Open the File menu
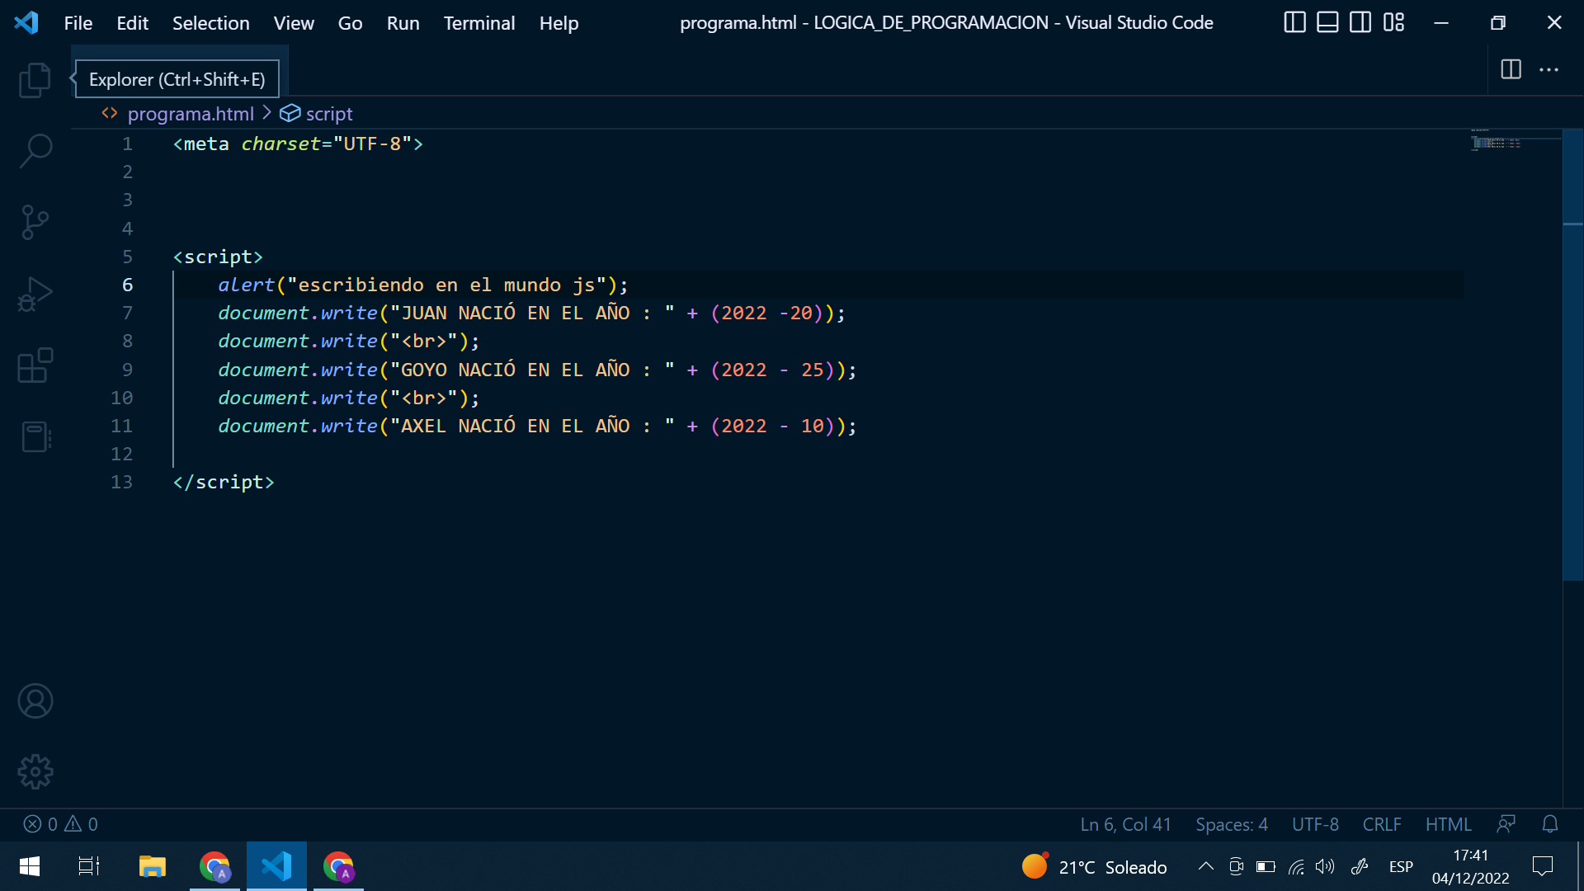This screenshot has height=891, width=1584. pos(78,23)
